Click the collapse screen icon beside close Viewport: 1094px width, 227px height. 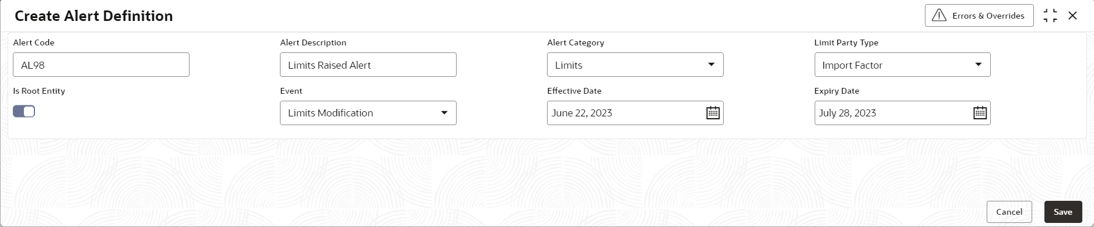(x=1050, y=16)
